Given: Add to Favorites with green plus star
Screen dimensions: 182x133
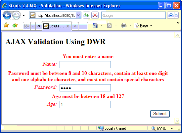Looking at the screenshot, I should tap(15, 25).
